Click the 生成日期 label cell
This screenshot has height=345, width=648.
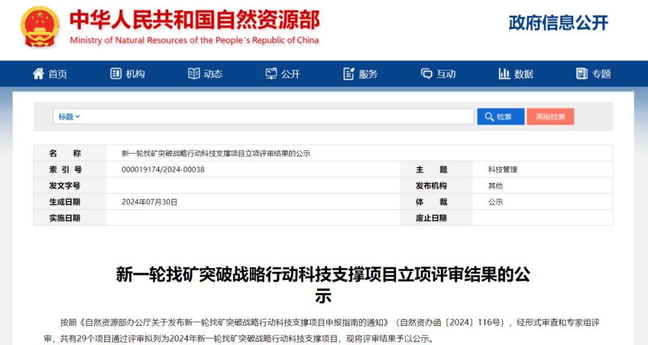coord(70,202)
